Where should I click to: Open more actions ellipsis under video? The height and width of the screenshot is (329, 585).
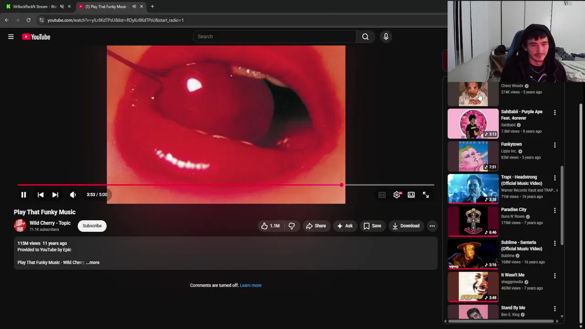tap(432, 226)
